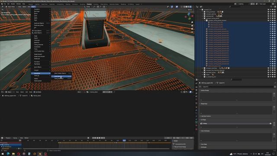Toggle camera view icon in viewport gizmo column
Image resolution: width=277 pixels, height=156 pixels.
[x=192, y=29]
